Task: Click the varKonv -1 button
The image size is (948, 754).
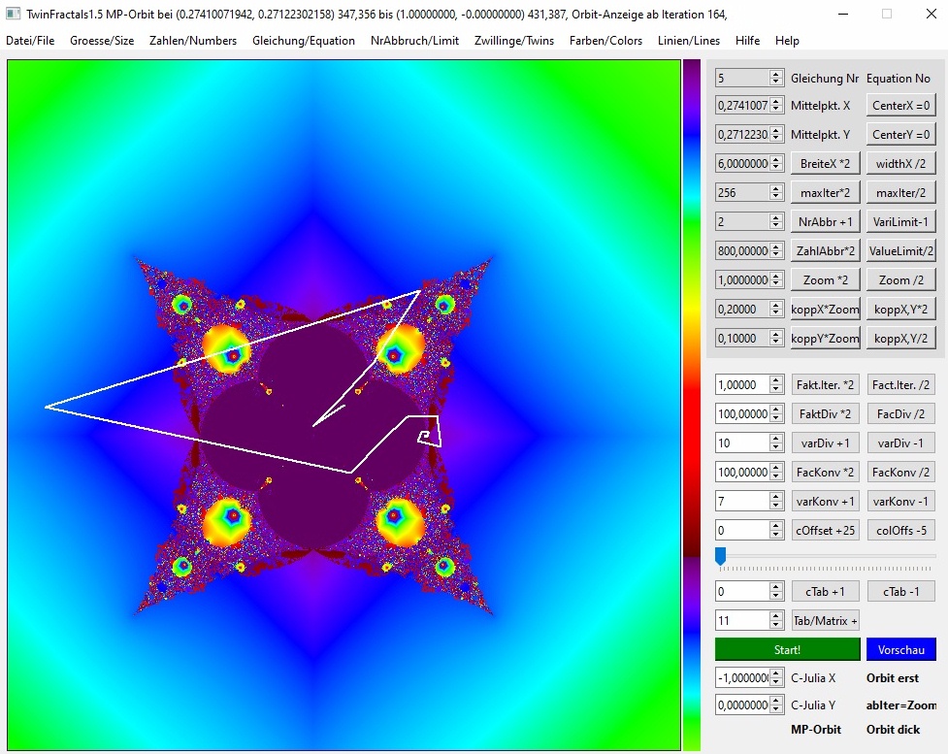Action: pos(900,501)
